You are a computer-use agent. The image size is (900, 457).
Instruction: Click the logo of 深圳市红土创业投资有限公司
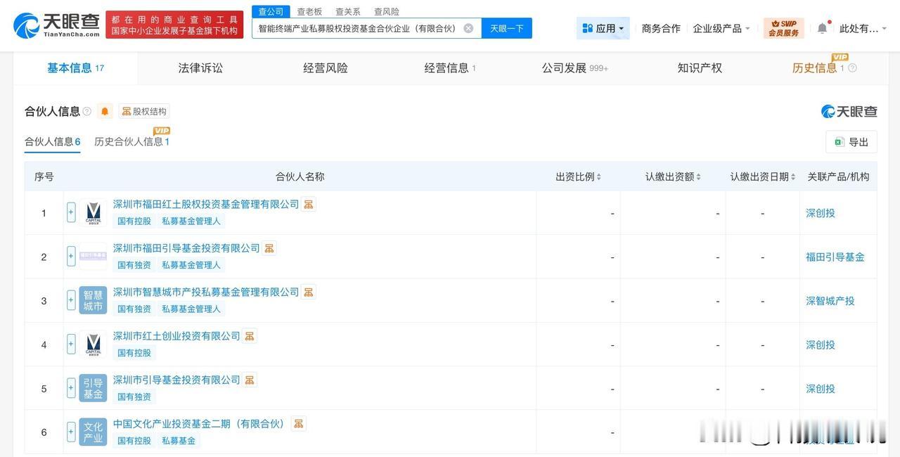click(93, 345)
